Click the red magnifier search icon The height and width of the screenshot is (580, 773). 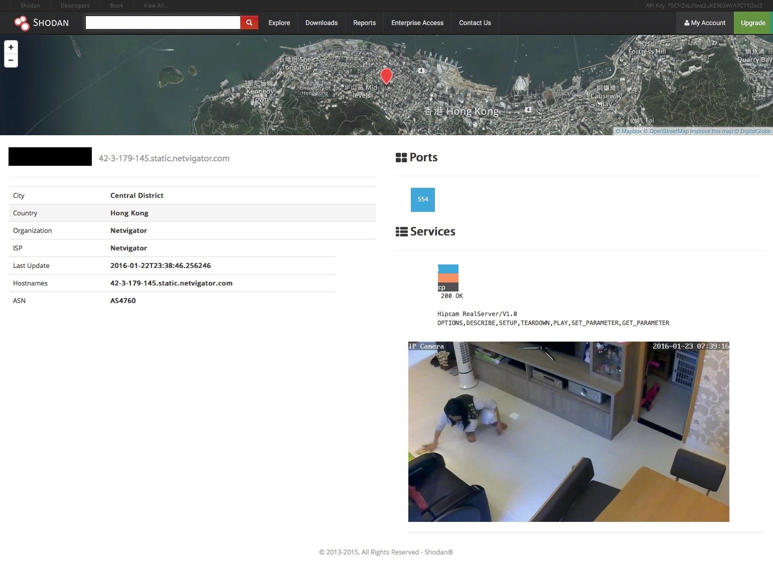[x=249, y=23]
